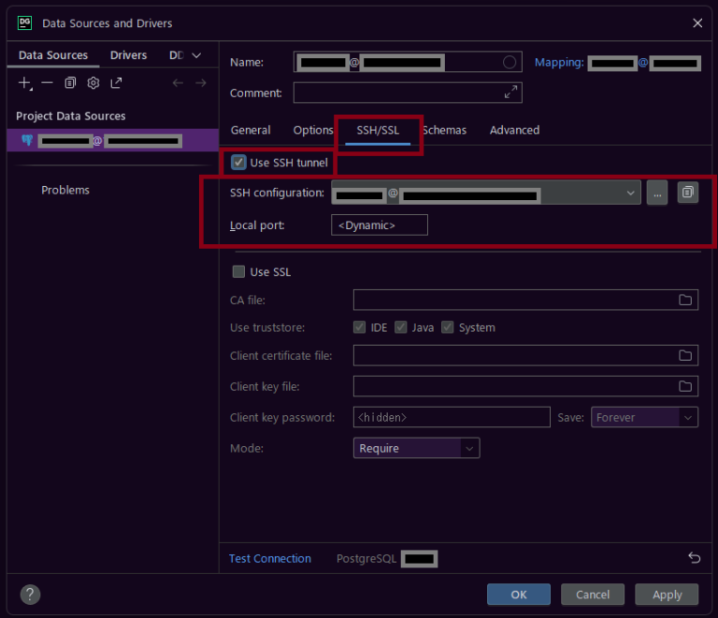Click the Make Global export arrow icon
Viewport: 718px width, 618px height.
pos(116,83)
